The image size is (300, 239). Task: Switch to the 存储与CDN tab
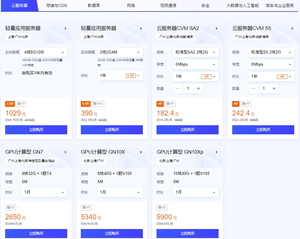[56, 5]
